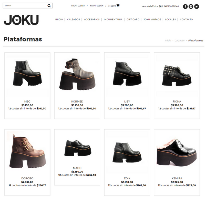Open the shopping cart icon
205x205 pixels.
coord(118,5)
